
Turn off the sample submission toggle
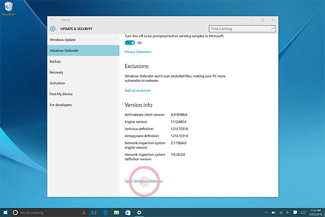130,43
